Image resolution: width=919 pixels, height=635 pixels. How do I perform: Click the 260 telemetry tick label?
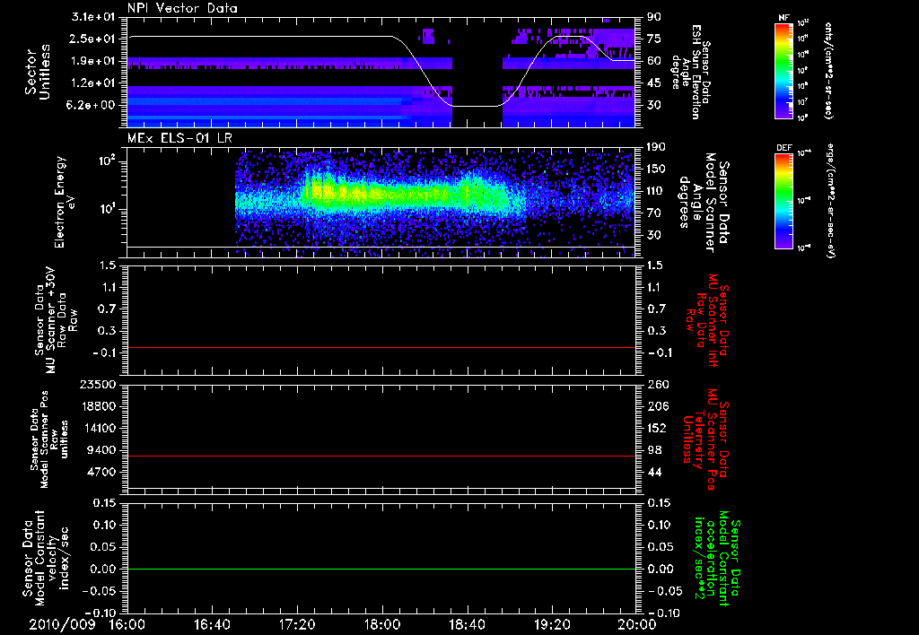point(657,384)
